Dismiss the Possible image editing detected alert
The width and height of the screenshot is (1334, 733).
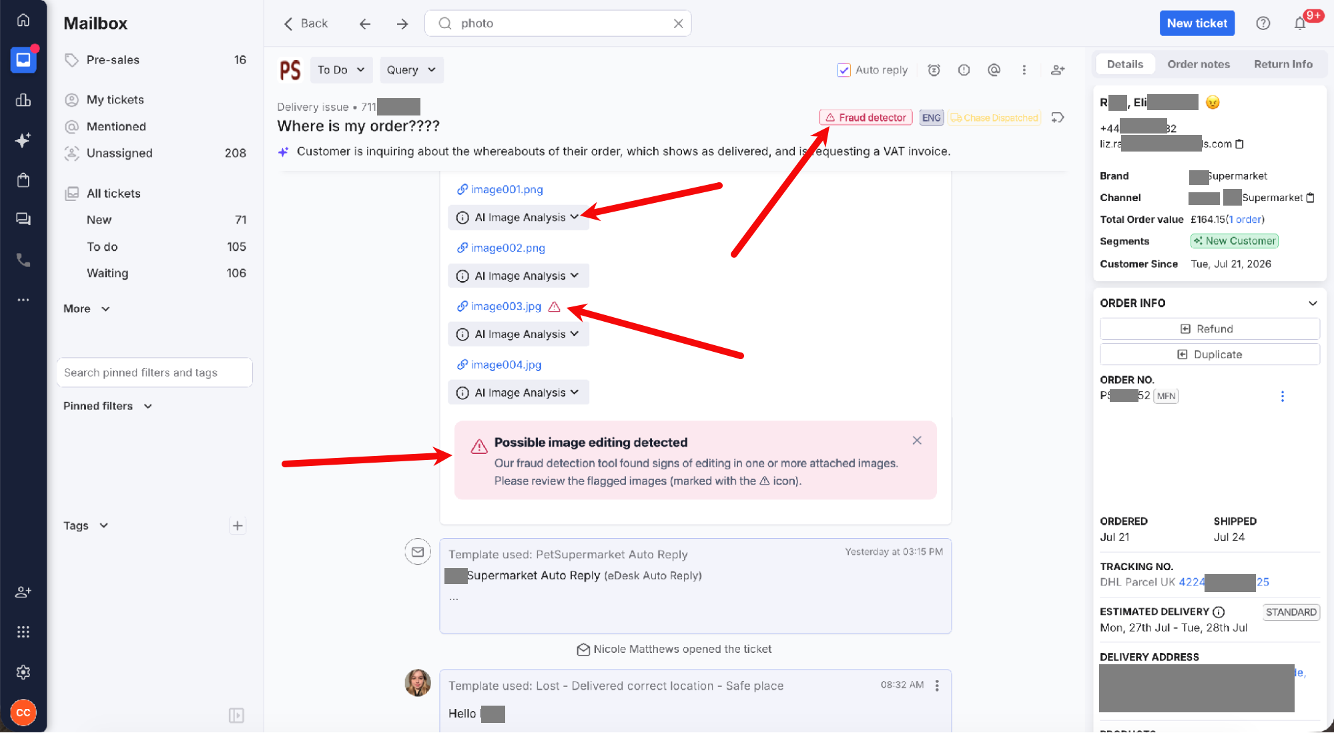tap(916, 441)
